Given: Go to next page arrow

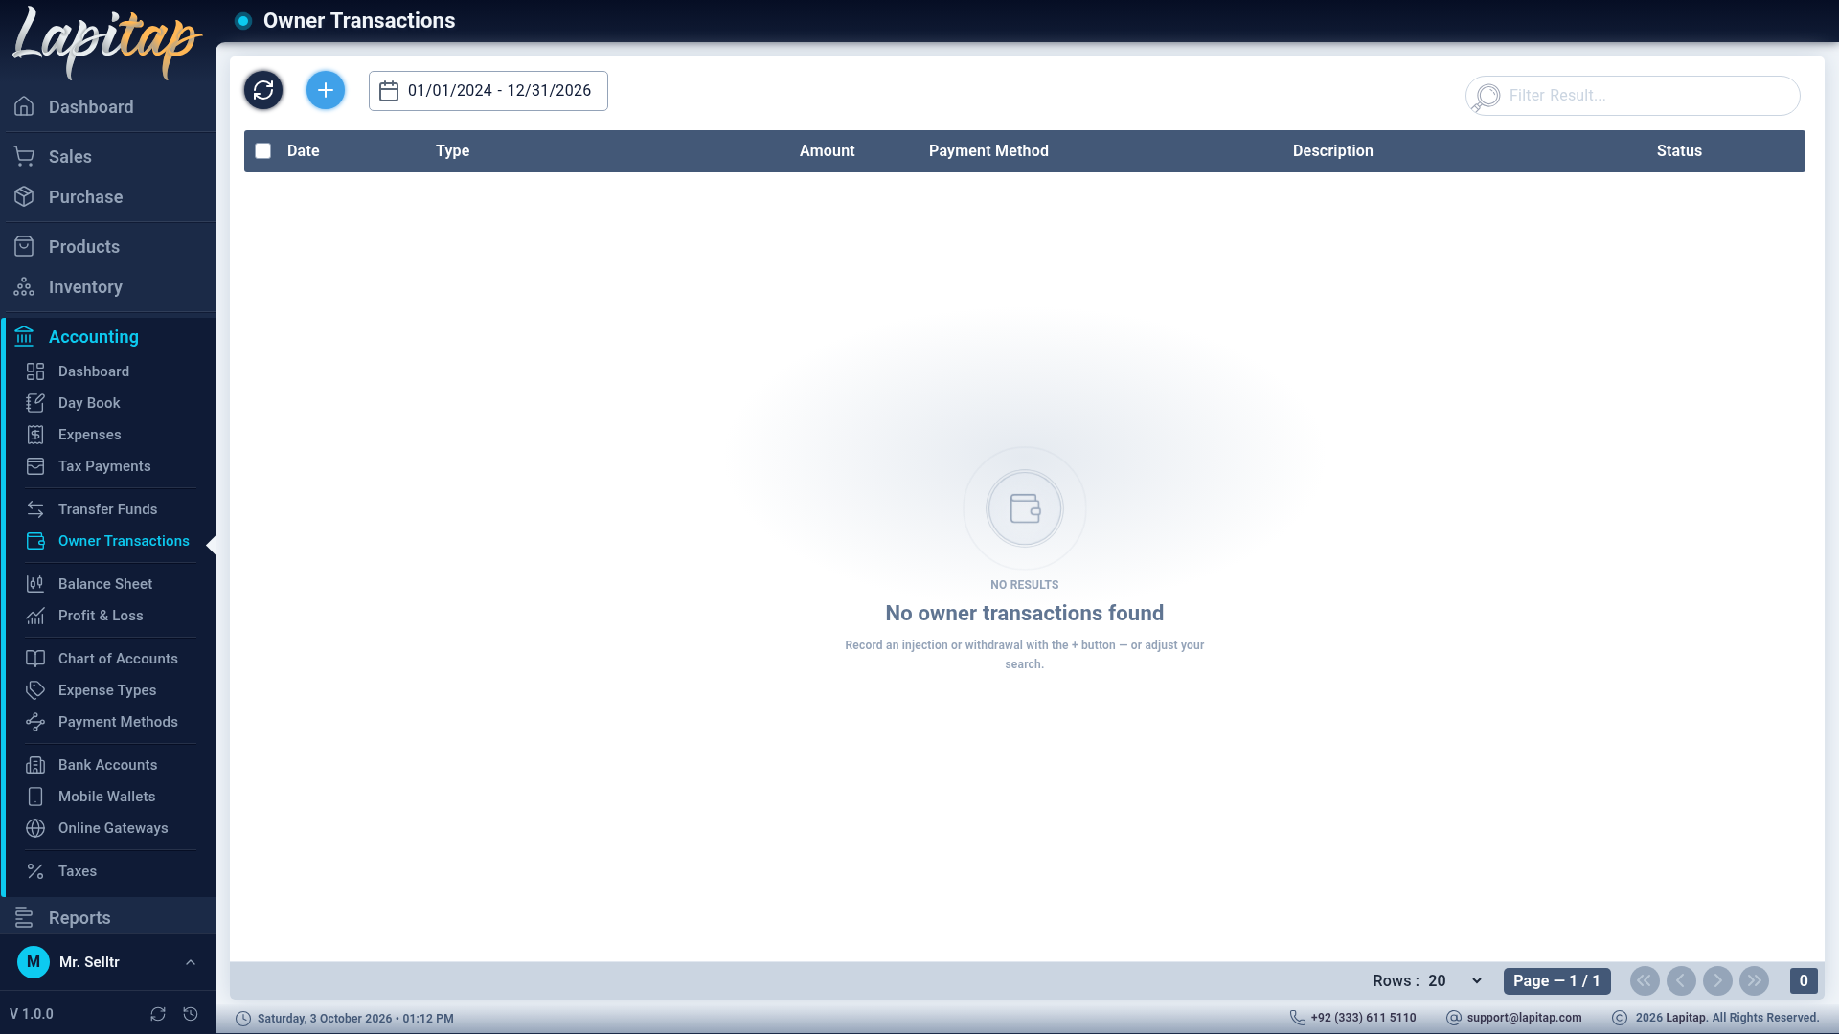Looking at the screenshot, I should [x=1717, y=981].
